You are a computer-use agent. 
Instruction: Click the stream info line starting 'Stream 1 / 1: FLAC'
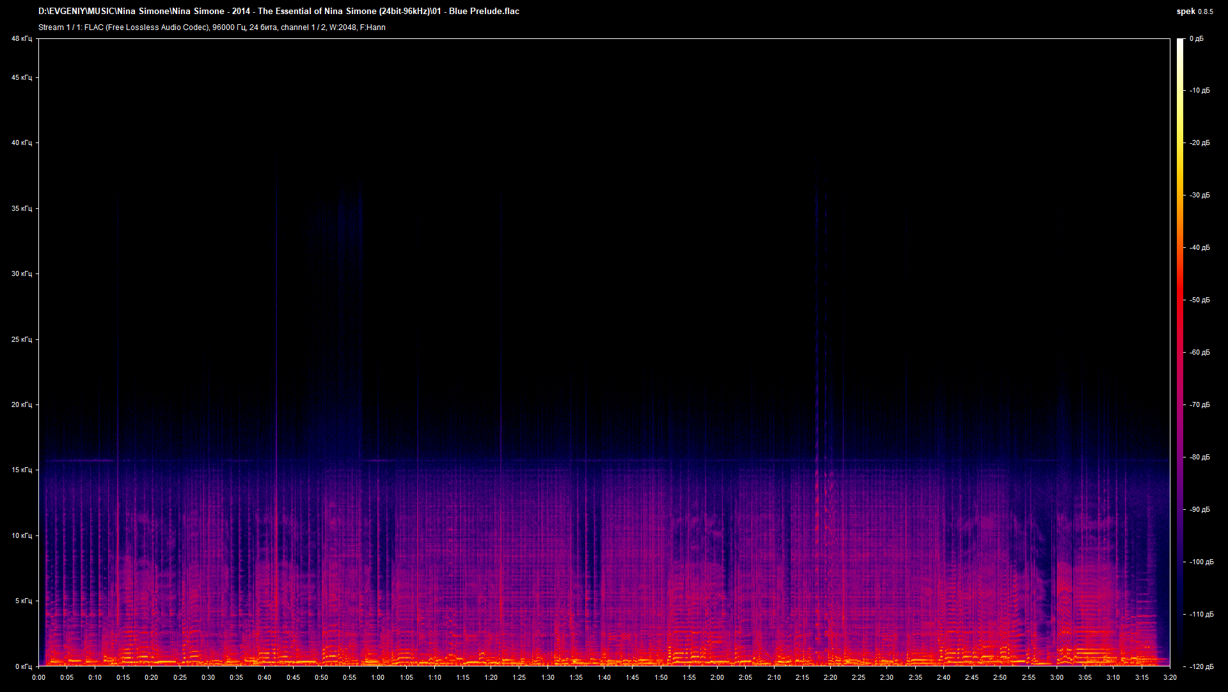tap(212, 27)
